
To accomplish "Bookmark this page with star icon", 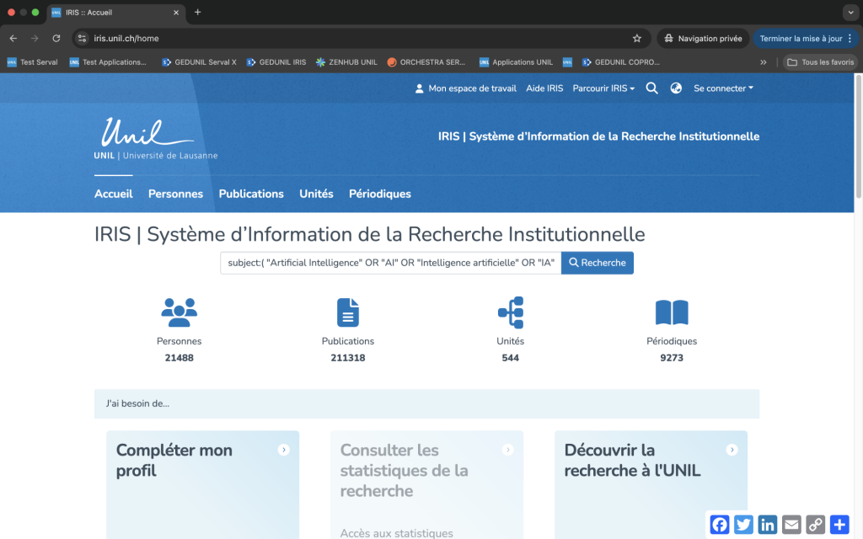I will (x=637, y=39).
